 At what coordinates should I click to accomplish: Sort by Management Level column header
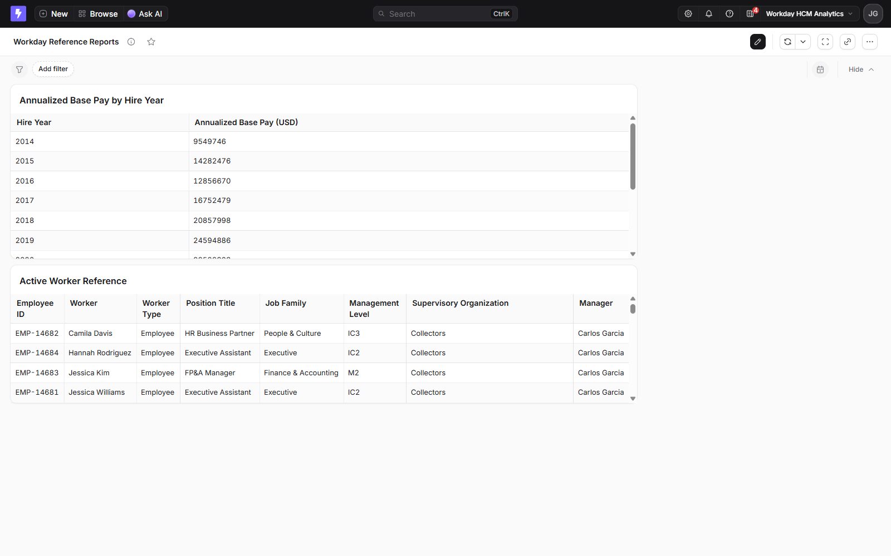pyautogui.click(x=375, y=309)
